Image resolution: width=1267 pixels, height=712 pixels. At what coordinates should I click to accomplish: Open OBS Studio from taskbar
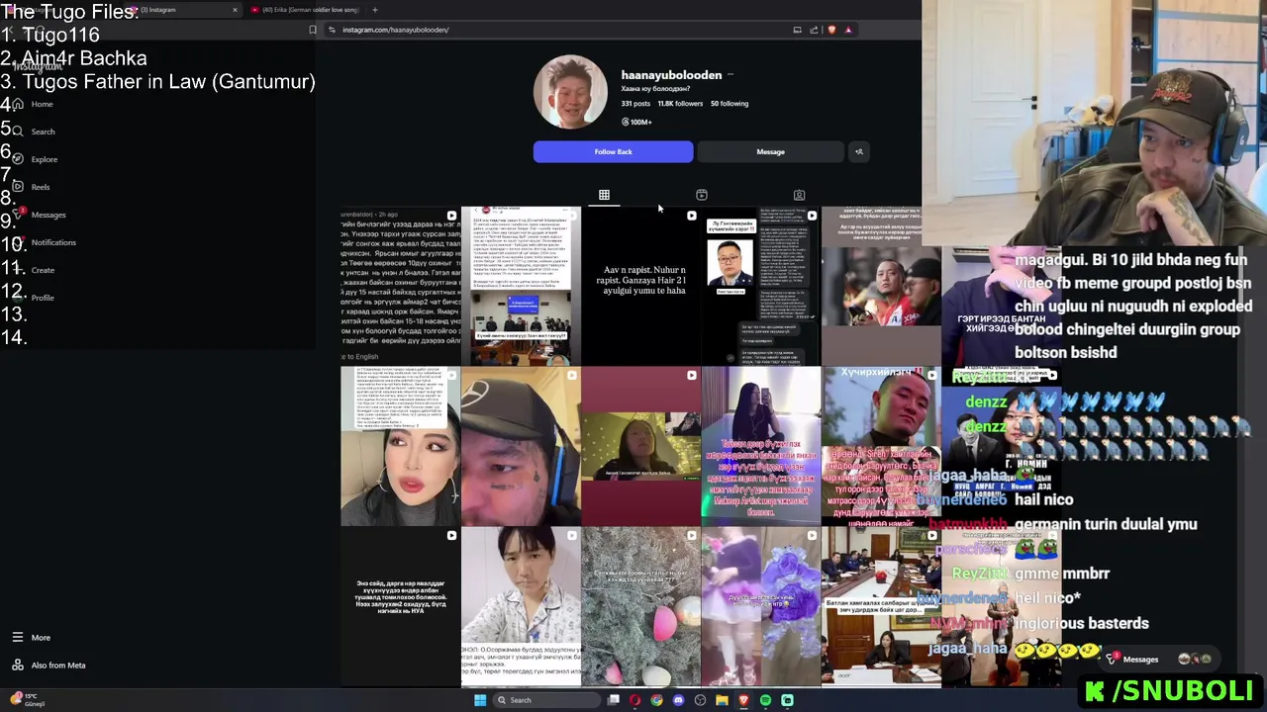(700, 700)
